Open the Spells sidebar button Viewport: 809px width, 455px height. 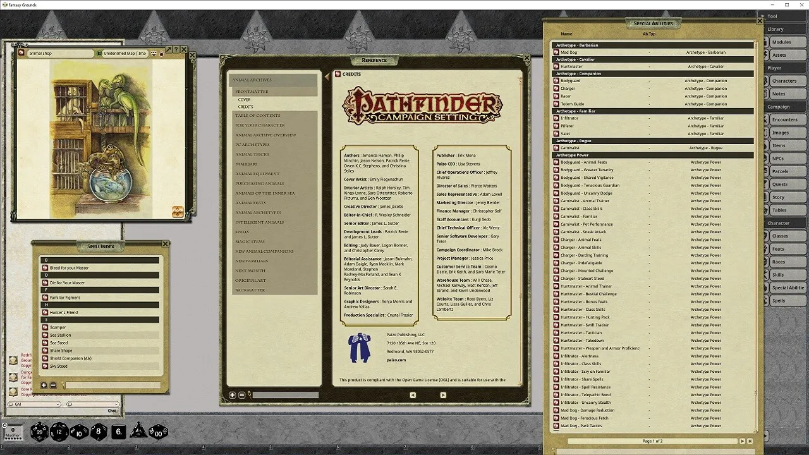tap(787, 301)
